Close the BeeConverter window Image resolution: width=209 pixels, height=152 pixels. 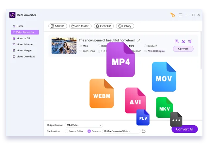pyautogui.click(x=199, y=15)
